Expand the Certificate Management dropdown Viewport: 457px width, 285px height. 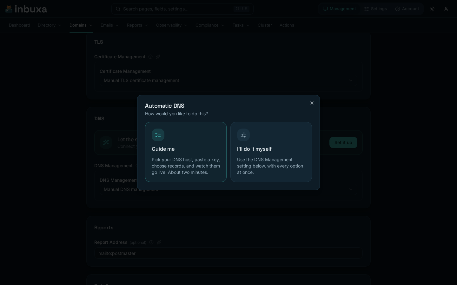tap(228, 80)
